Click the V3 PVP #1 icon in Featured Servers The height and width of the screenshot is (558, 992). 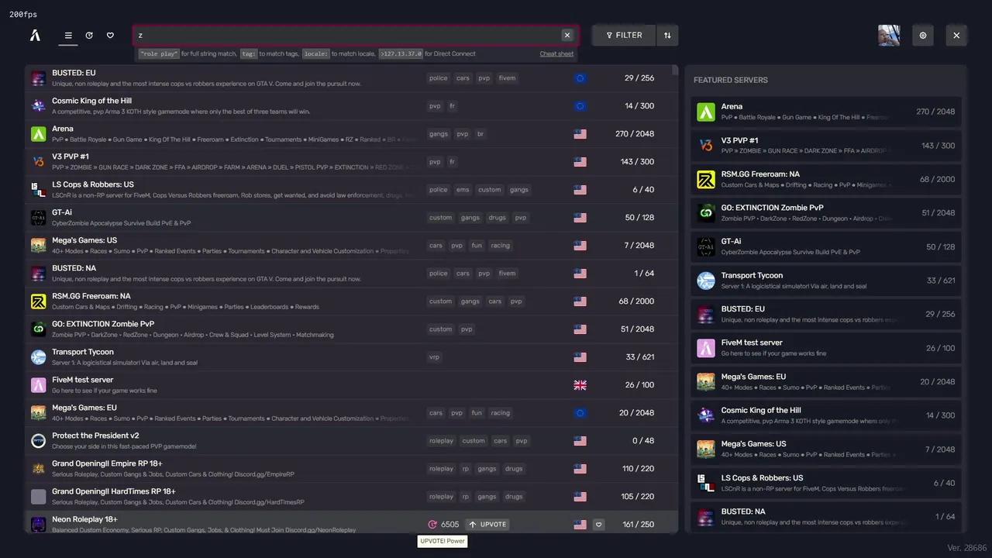(705, 145)
